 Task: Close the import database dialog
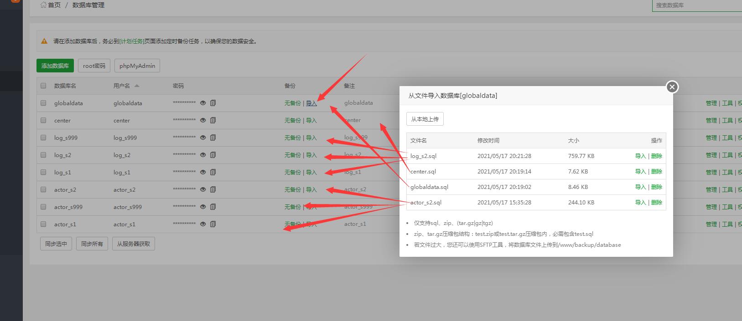coord(672,87)
